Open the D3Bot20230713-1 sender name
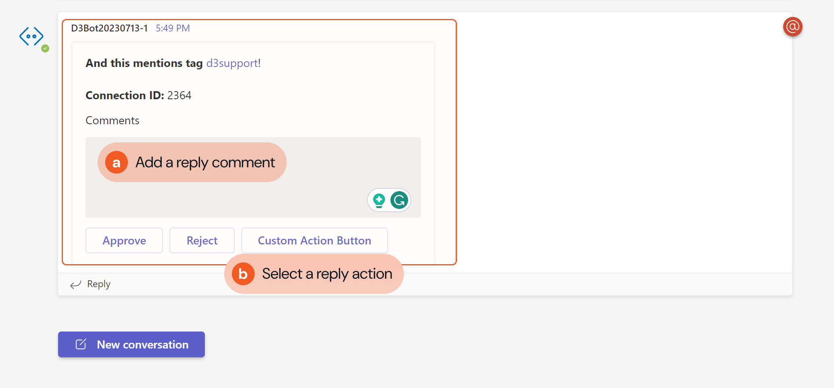The width and height of the screenshot is (834, 388). [x=109, y=28]
